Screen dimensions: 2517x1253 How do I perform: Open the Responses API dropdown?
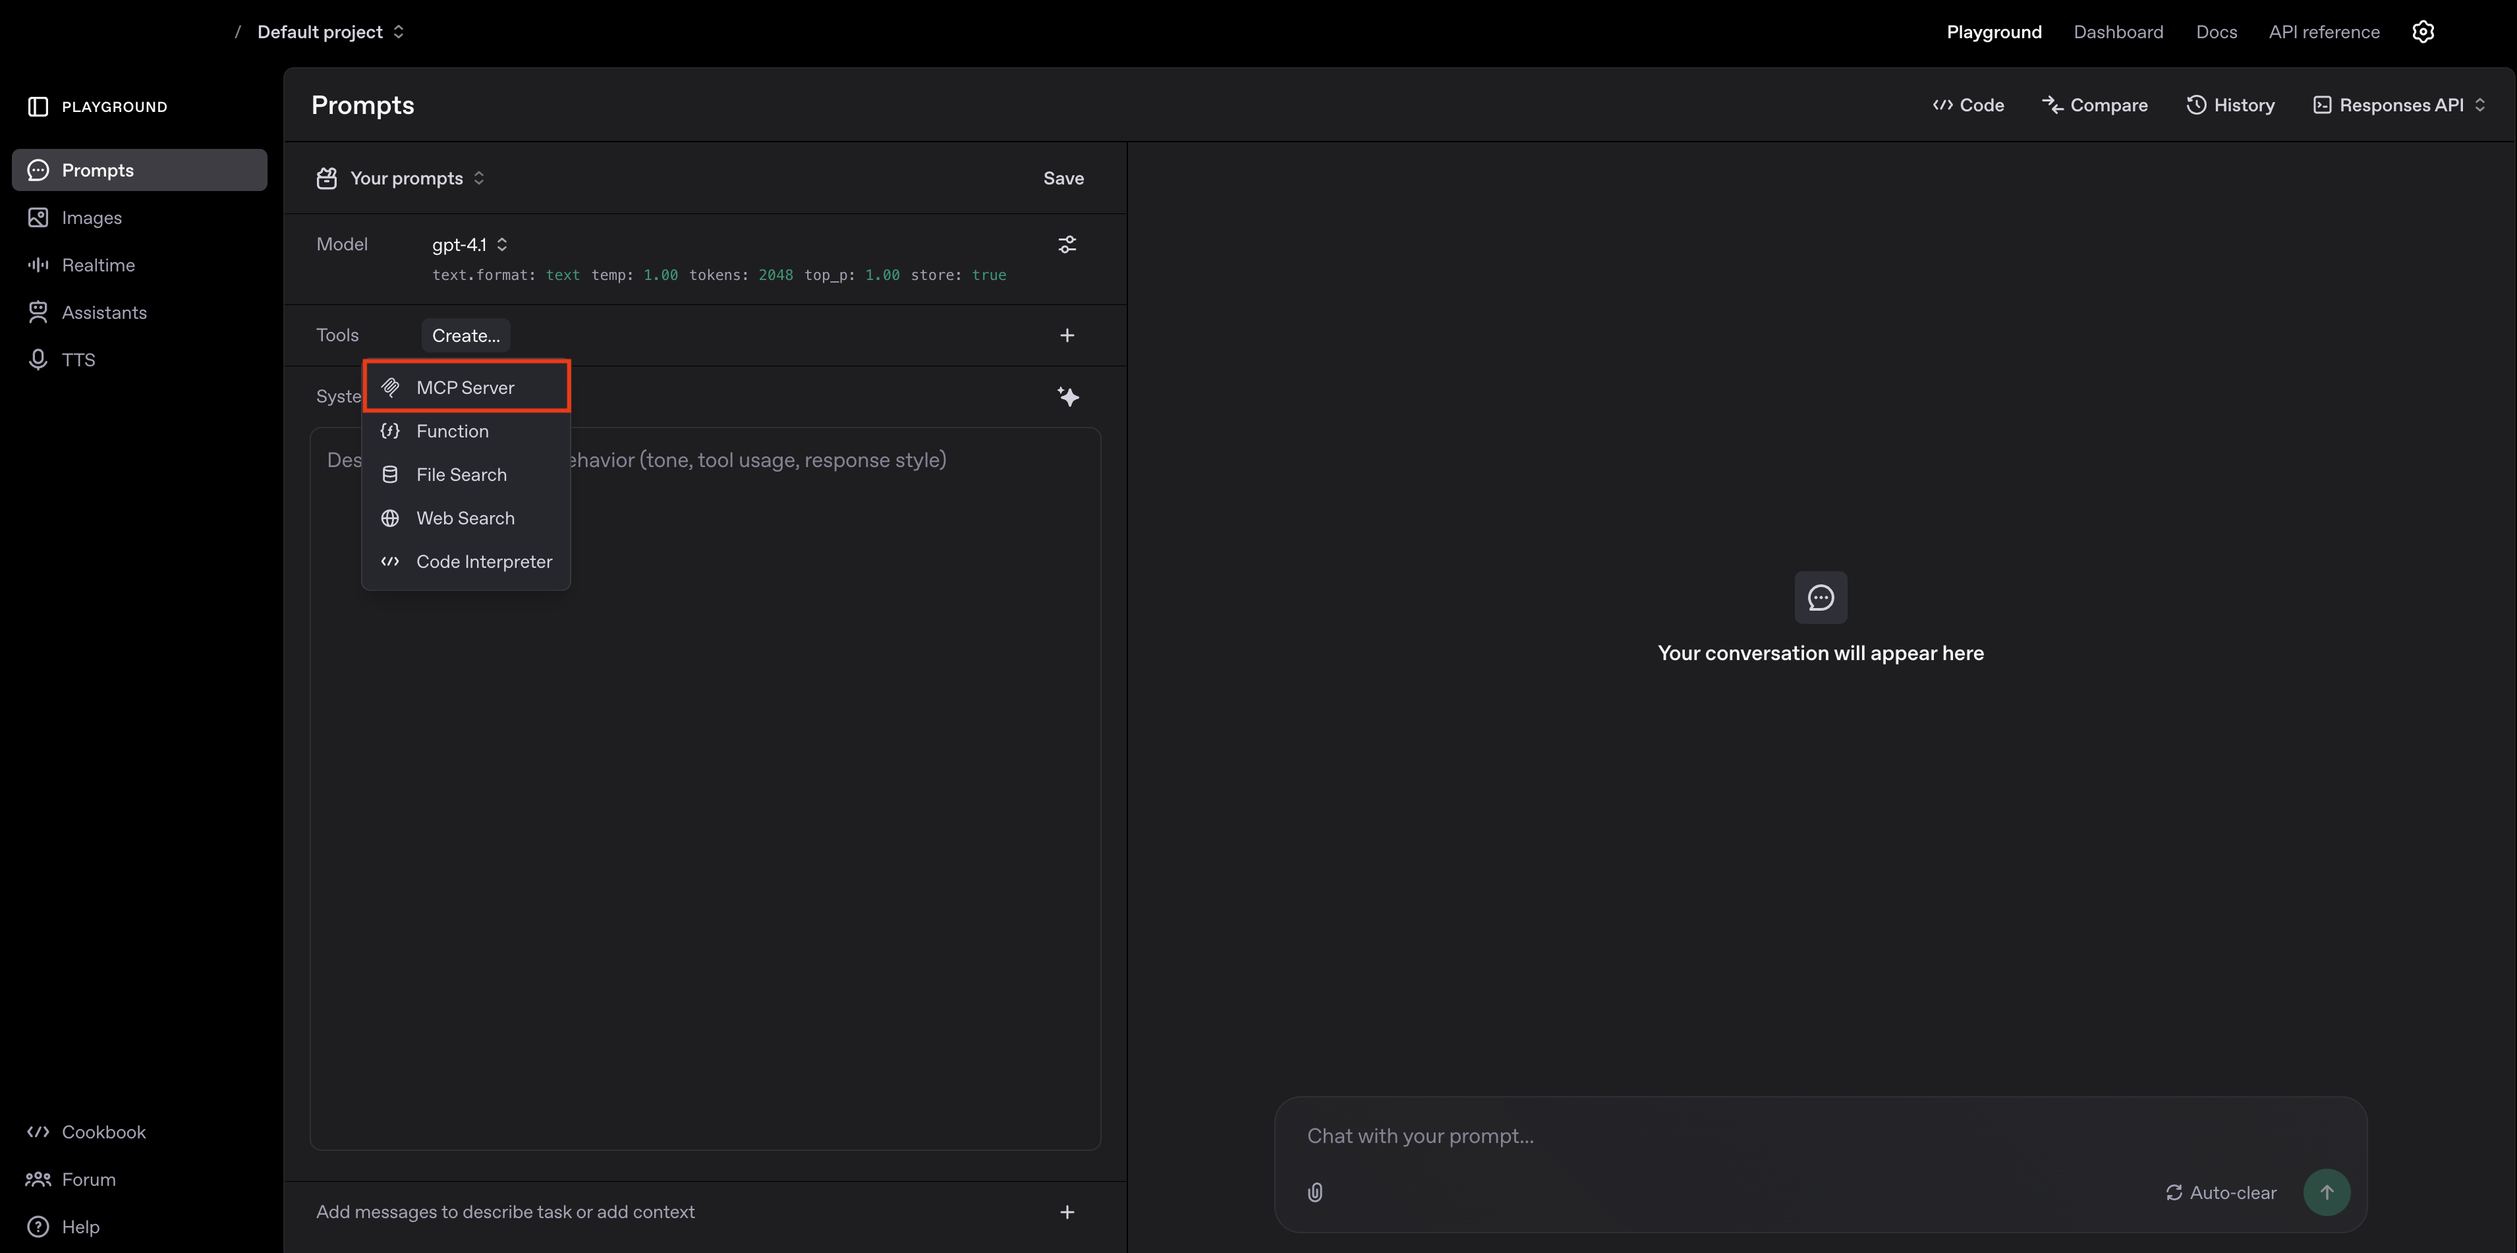pyautogui.click(x=2399, y=105)
